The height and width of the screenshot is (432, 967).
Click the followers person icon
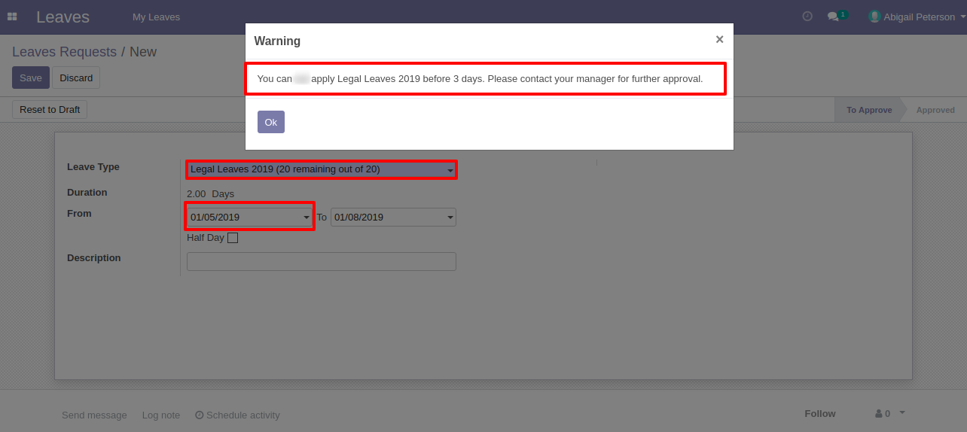(x=878, y=414)
